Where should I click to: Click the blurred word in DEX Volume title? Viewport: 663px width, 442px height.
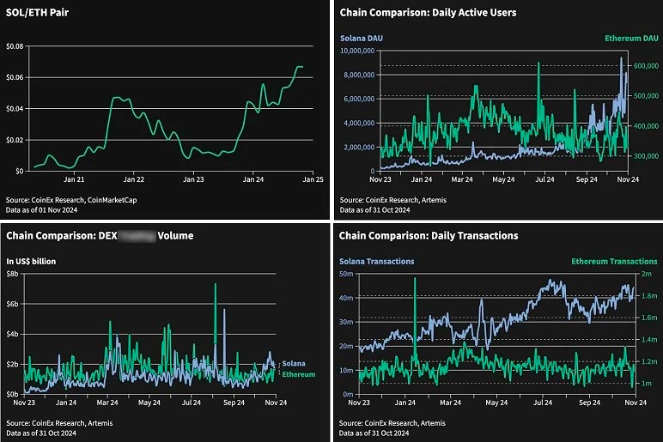[135, 235]
